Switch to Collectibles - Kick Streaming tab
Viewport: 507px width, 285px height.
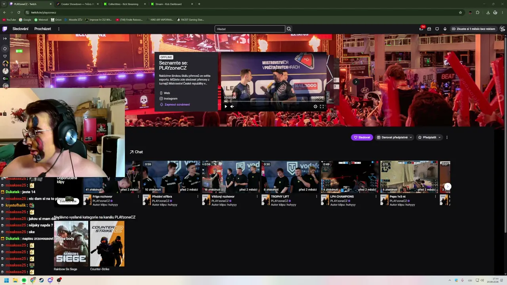pos(125,4)
